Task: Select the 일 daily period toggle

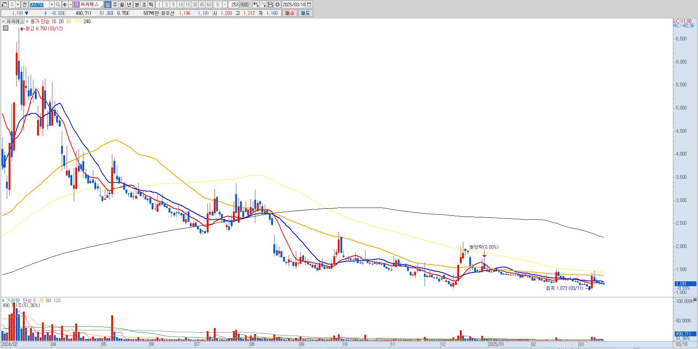Action: [107, 4]
